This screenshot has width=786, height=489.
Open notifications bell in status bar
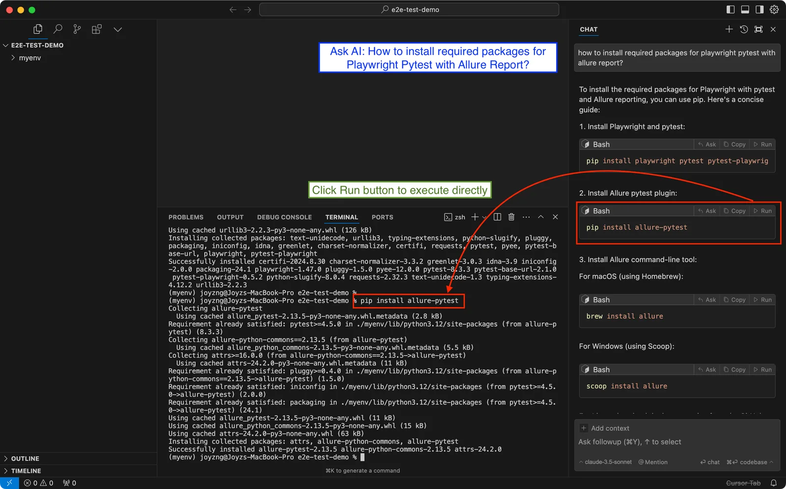(x=774, y=483)
